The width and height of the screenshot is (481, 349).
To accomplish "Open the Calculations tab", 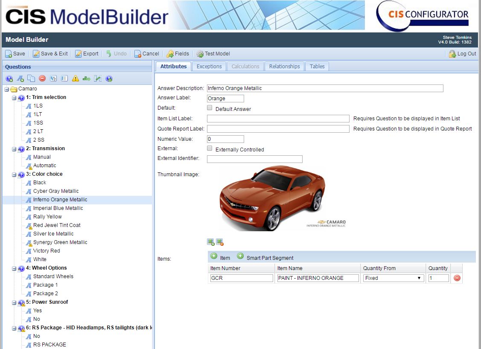I will 245,66.
